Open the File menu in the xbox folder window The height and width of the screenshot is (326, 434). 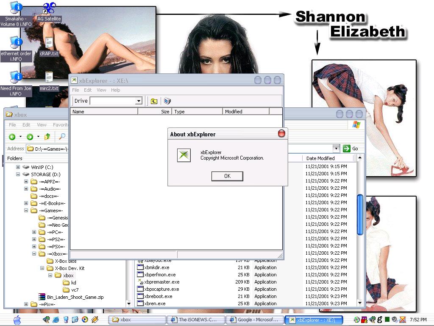(x=12, y=125)
